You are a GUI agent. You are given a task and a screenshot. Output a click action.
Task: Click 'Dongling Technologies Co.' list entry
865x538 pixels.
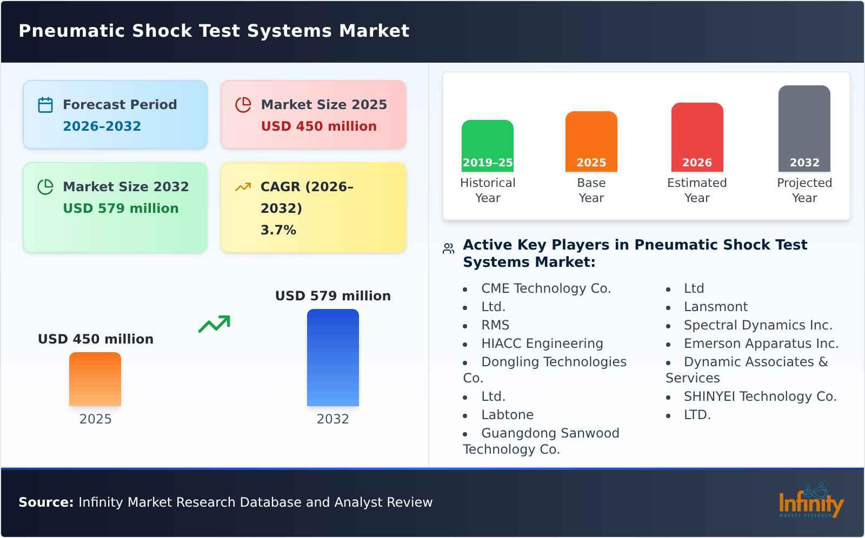click(x=545, y=370)
